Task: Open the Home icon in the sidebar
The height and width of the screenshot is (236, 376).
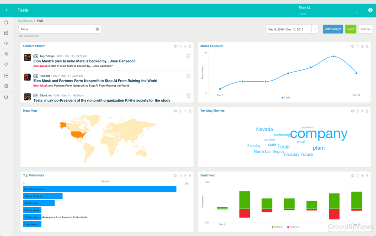Action: click(6, 23)
